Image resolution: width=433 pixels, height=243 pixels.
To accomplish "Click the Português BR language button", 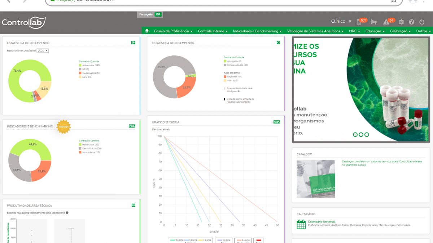I will click(x=150, y=15).
